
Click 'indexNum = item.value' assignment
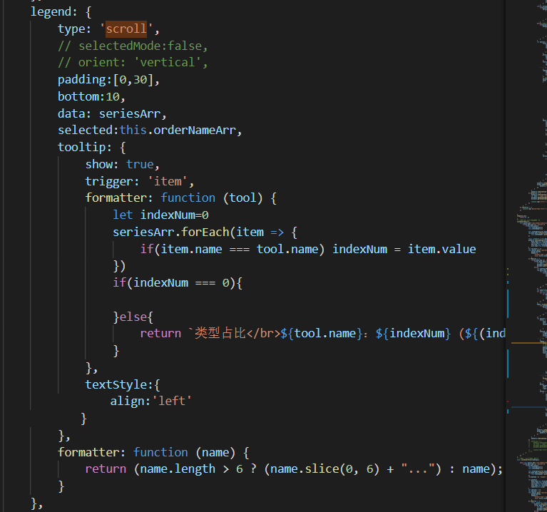pos(404,249)
